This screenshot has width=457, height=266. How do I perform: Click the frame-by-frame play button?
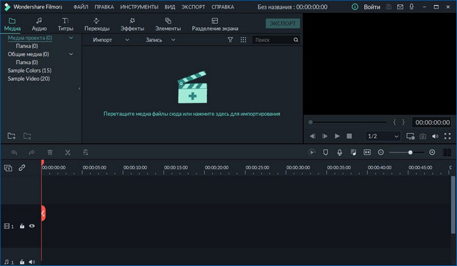point(325,136)
